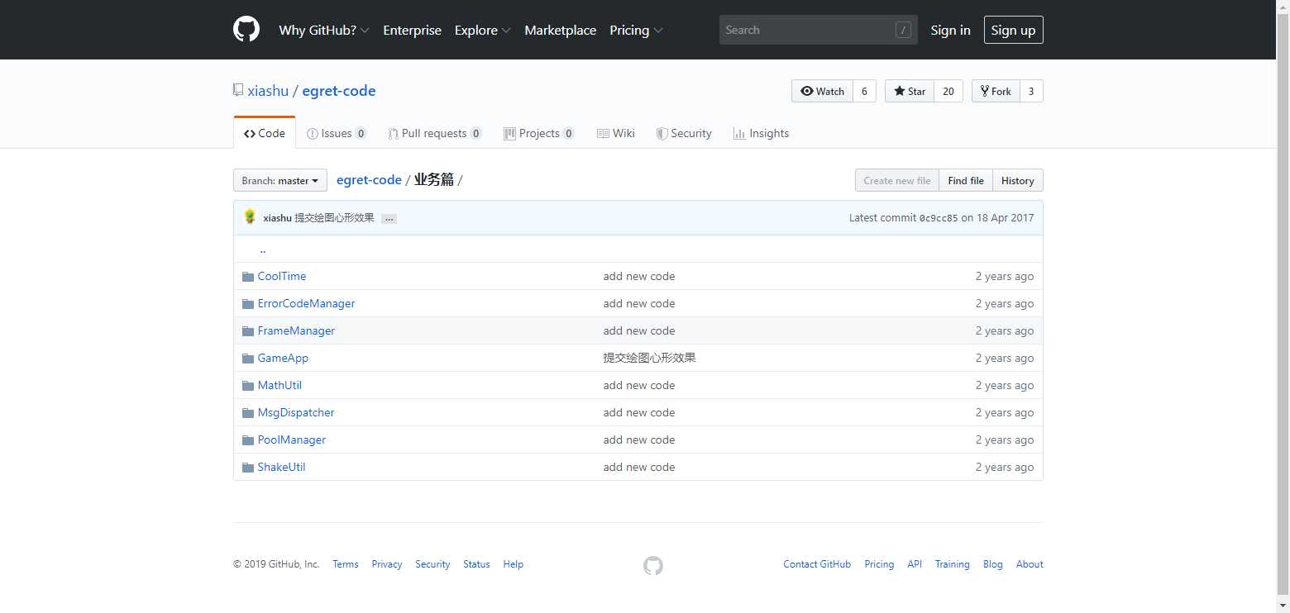The height and width of the screenshot is (613, 1290).
Task: Open GameApp commit message 提交绘图心形效果
Action: click(650, 359)
